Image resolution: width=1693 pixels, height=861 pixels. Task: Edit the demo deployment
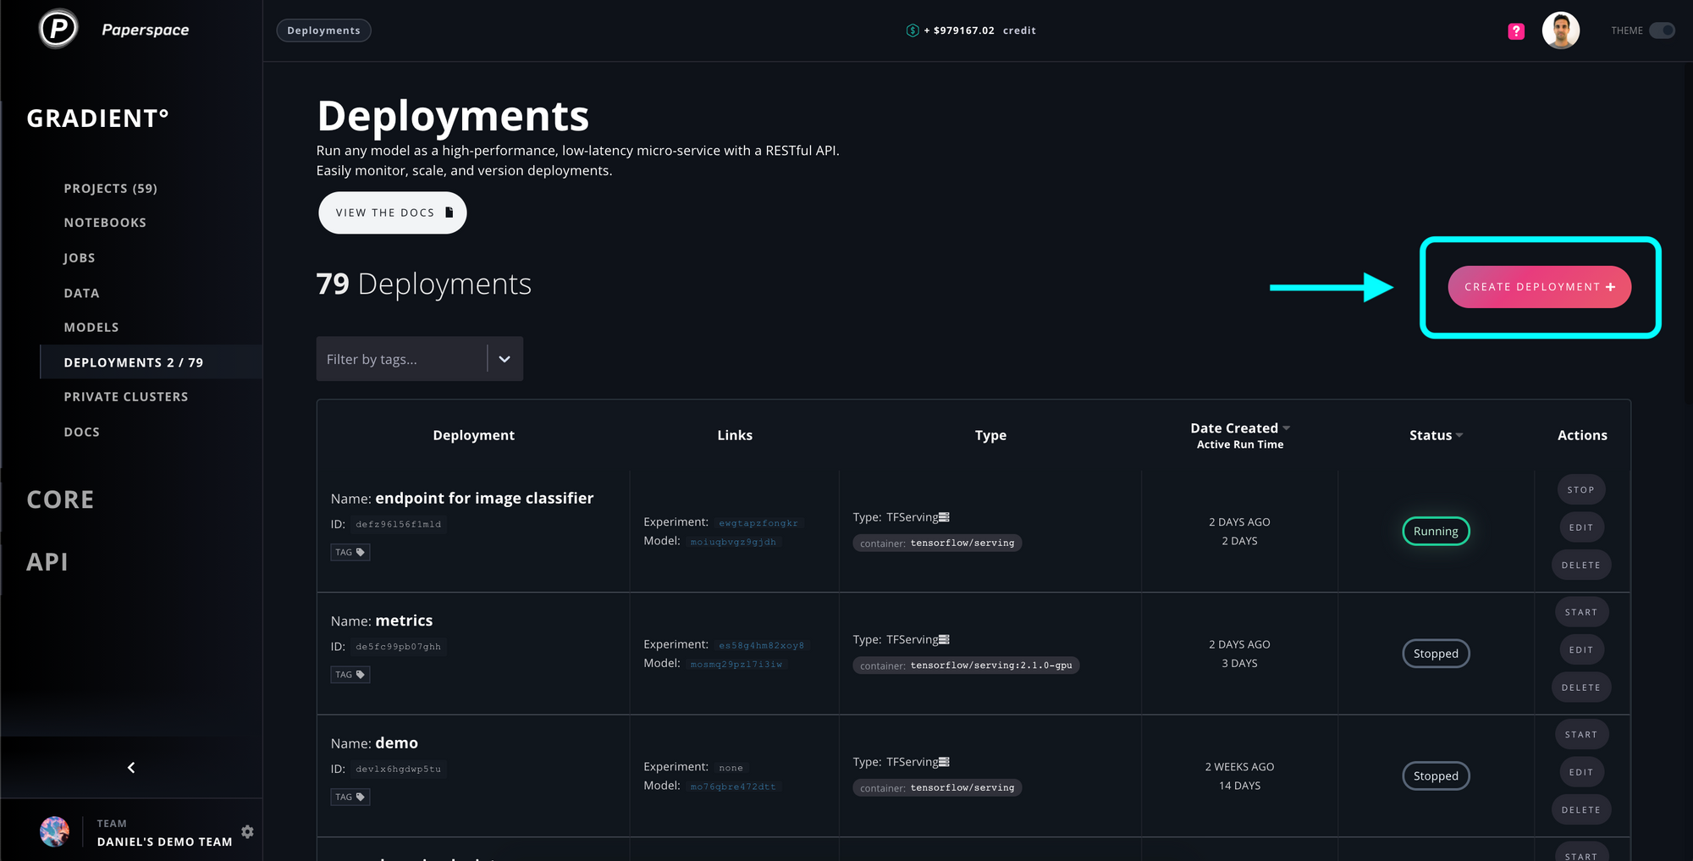coord(1580,772)
